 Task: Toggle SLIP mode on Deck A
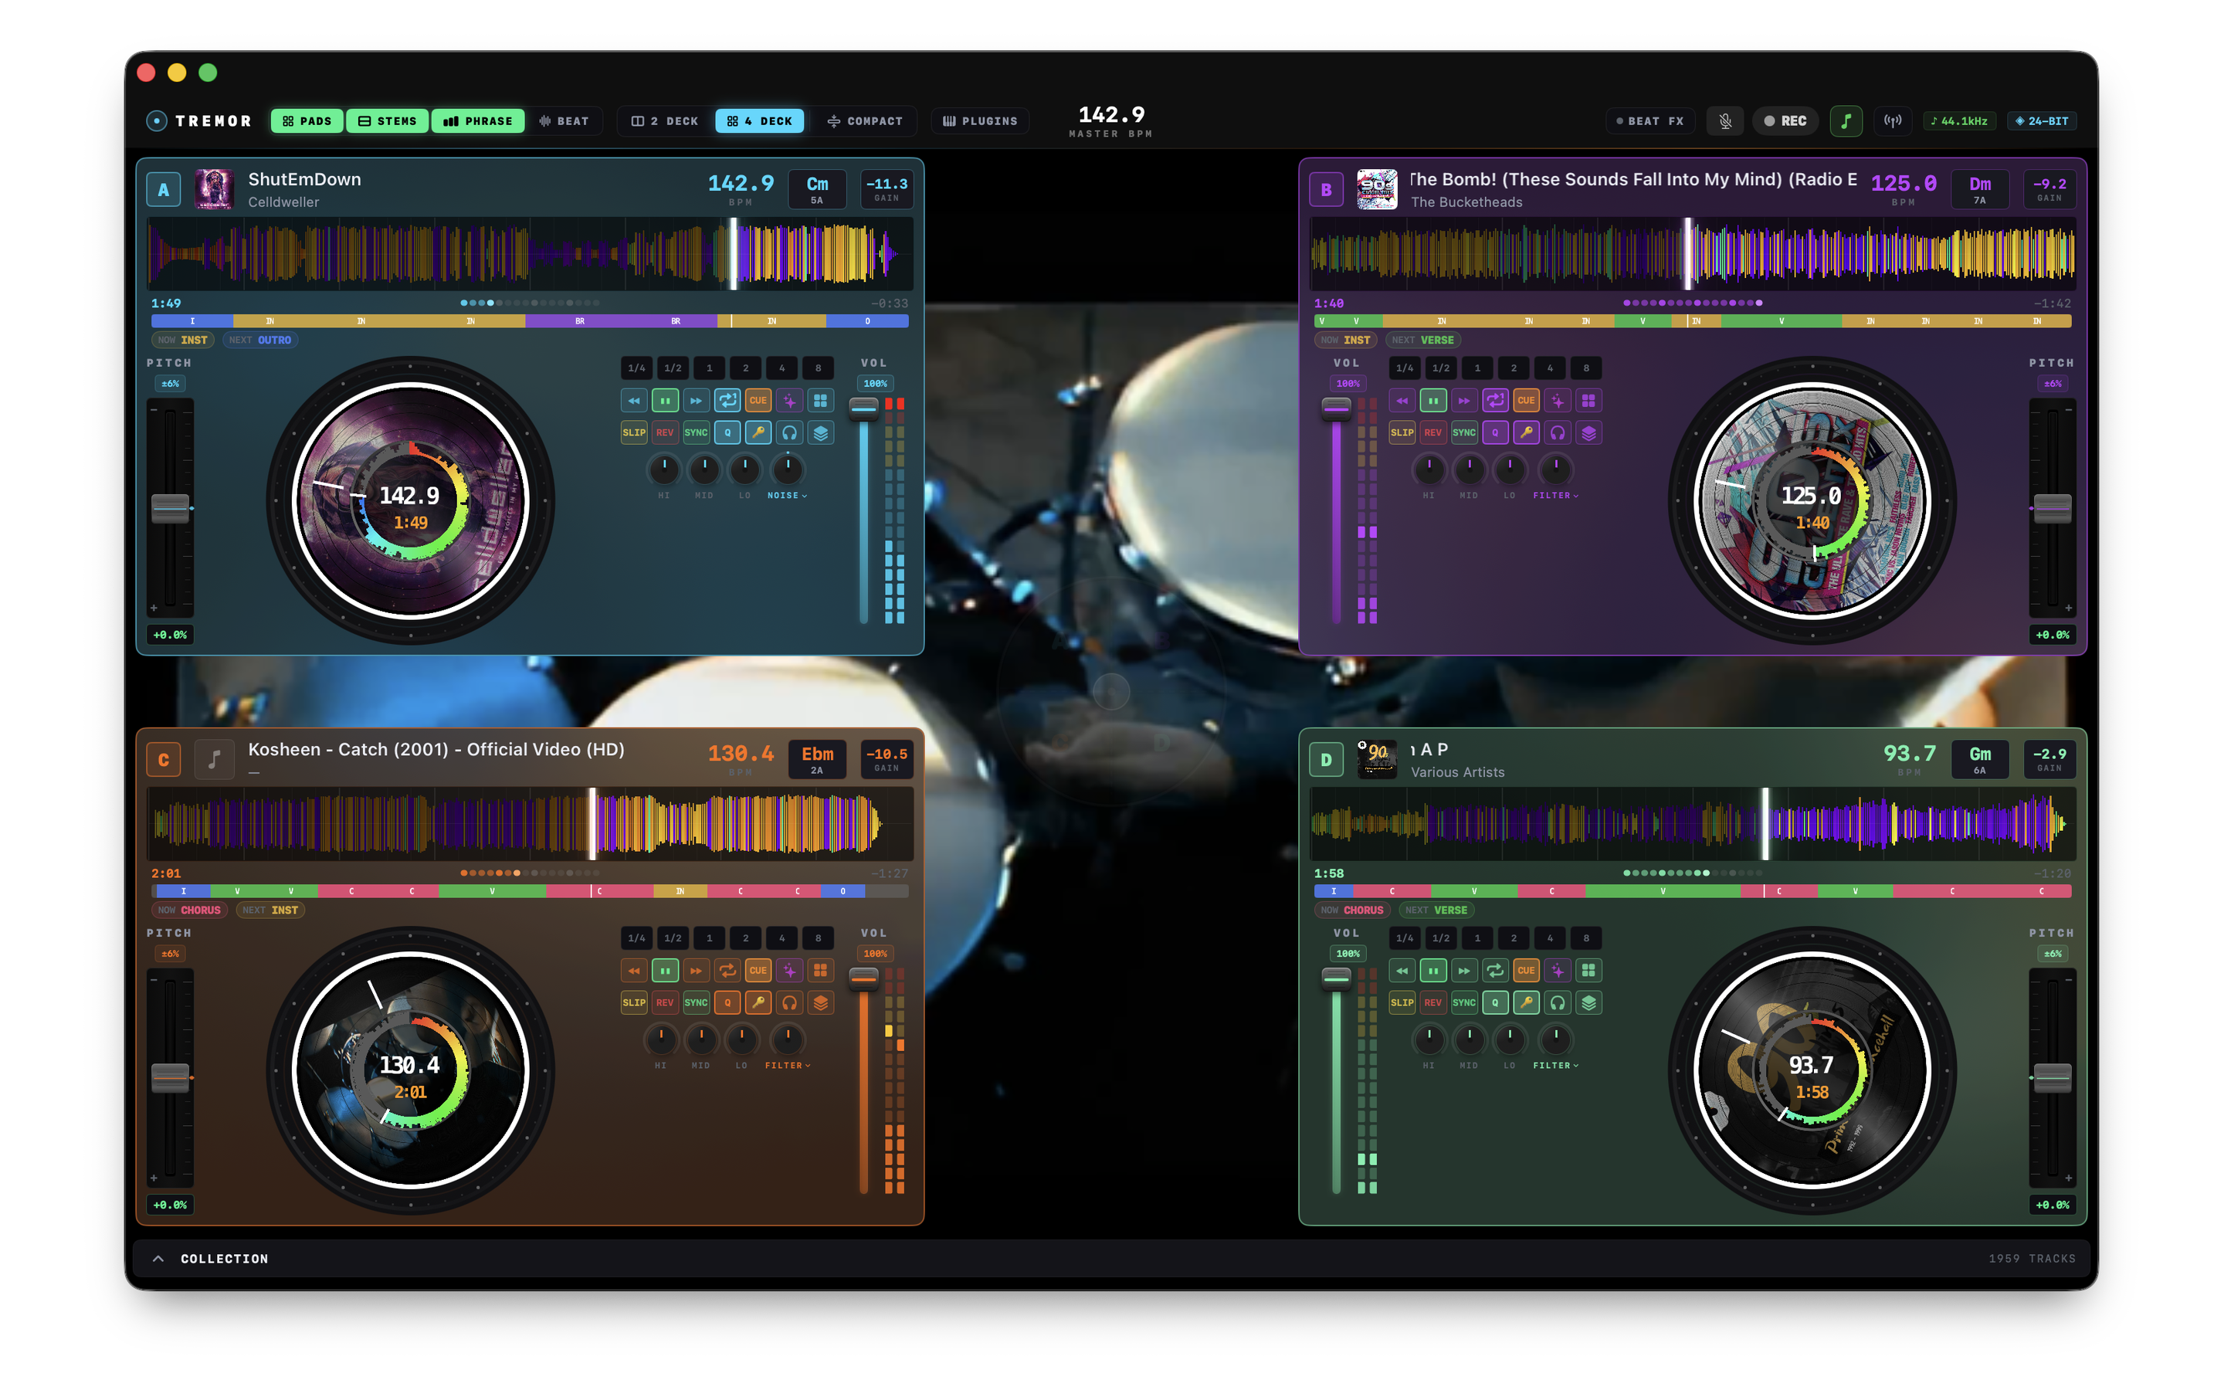(x=634, y=433)
